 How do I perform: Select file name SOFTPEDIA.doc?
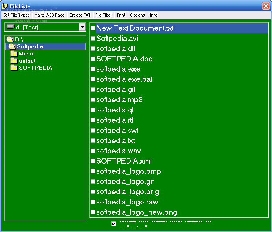pos(124,59)
